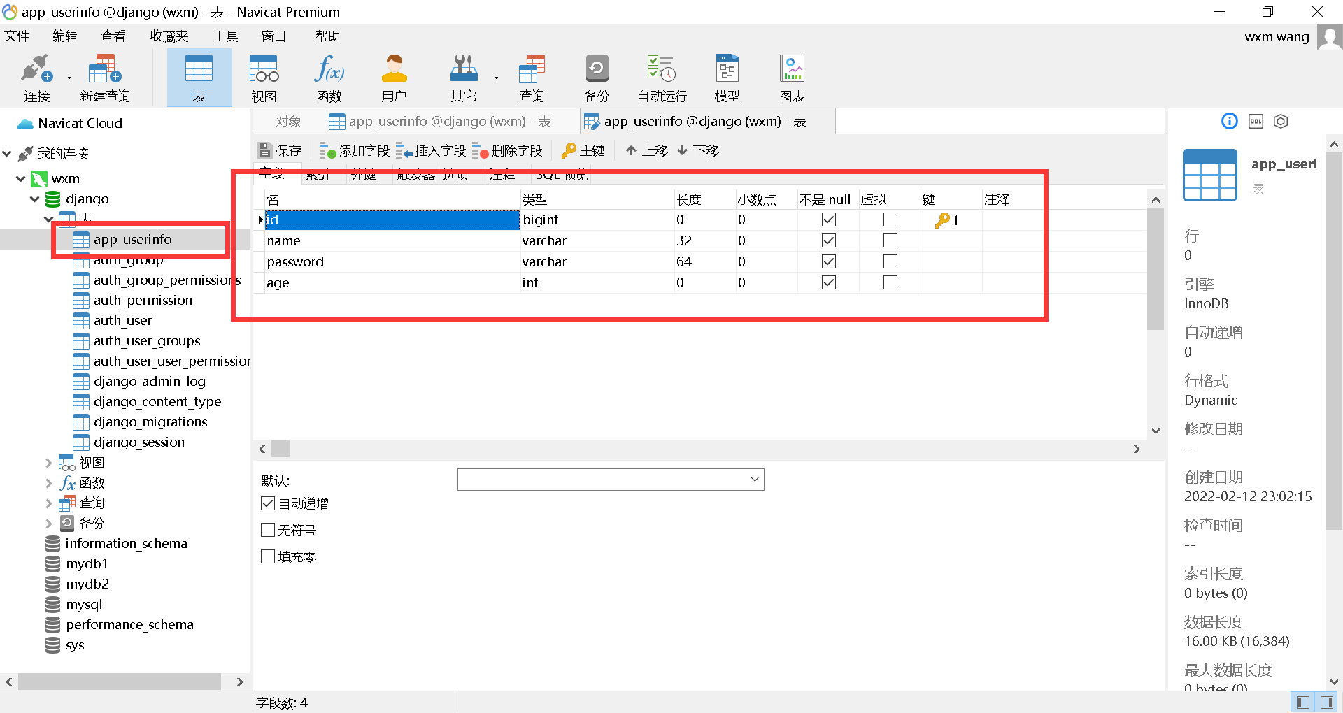Open the 自动运行 scheduler
The height and width of the screenshot is (713, 1343).
pos(660,77)
